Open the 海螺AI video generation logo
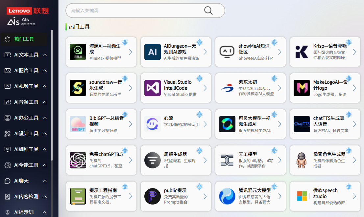Image resolution: width=364 pixels, height=217 pixels. coord(78,52)
